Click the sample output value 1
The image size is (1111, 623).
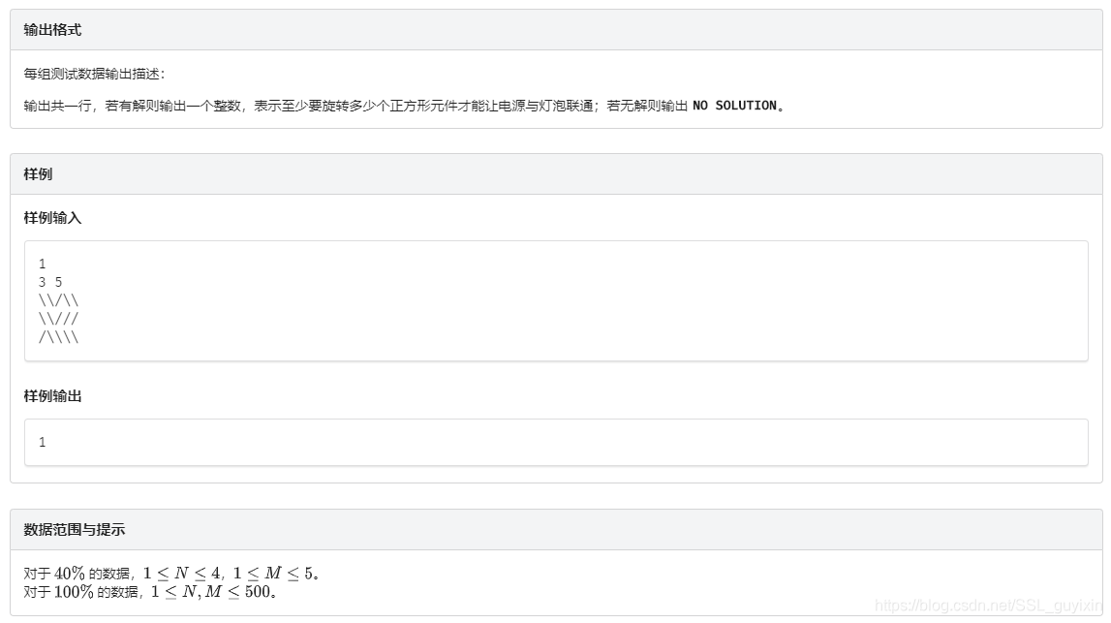[x=42, y=442]
